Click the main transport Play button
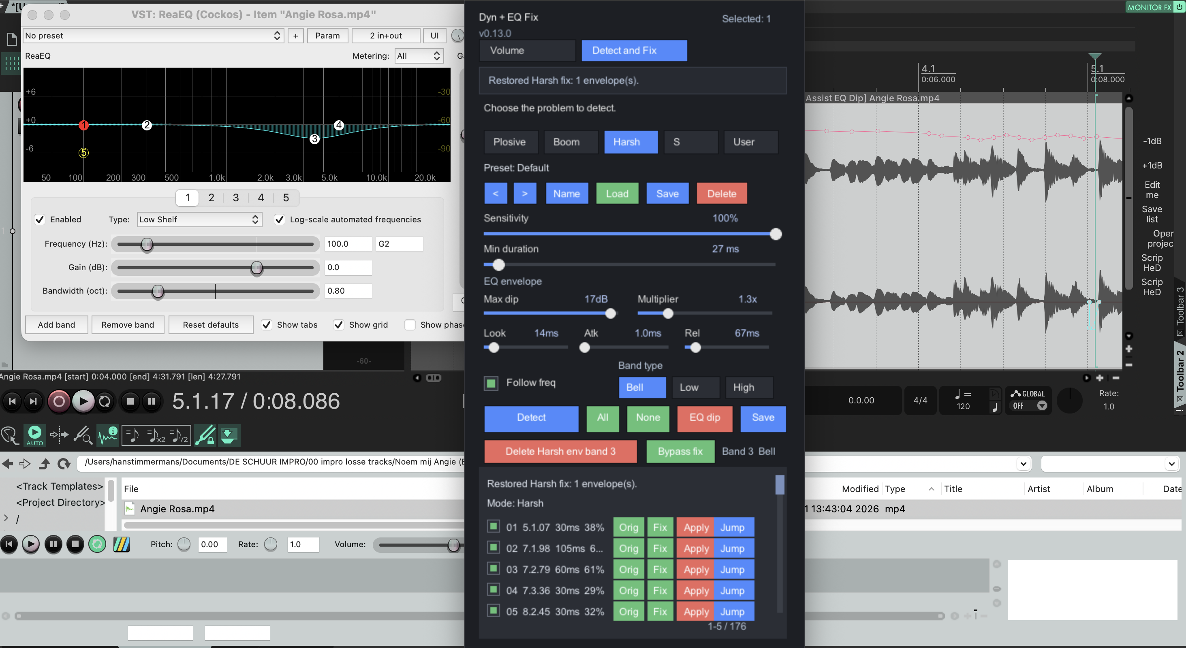The image size is (1186, 648). [83, 401]
